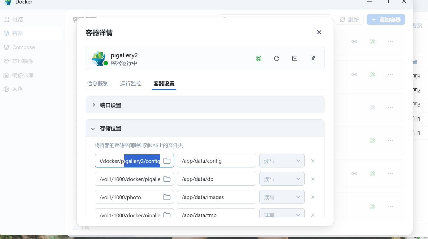428x239 pixels.
Task: Click the power icon for pigallery2 container
Action: coord(259,58)
